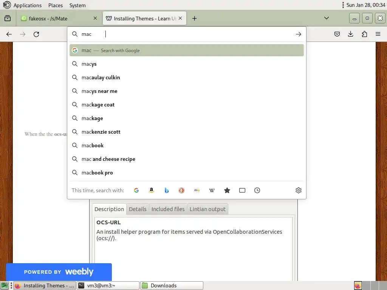Click the Go arrow in the address bar
This screenshot has height=290, width=387.
299,34
